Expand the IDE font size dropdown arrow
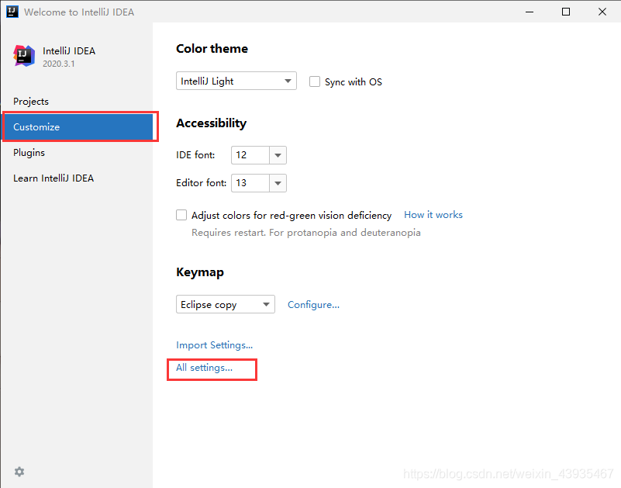The width and height of the screenshot is (621, 488). coord(278,155)
